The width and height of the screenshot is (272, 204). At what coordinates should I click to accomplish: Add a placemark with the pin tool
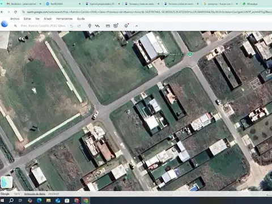pyautogui.click(x=90, y=26)
